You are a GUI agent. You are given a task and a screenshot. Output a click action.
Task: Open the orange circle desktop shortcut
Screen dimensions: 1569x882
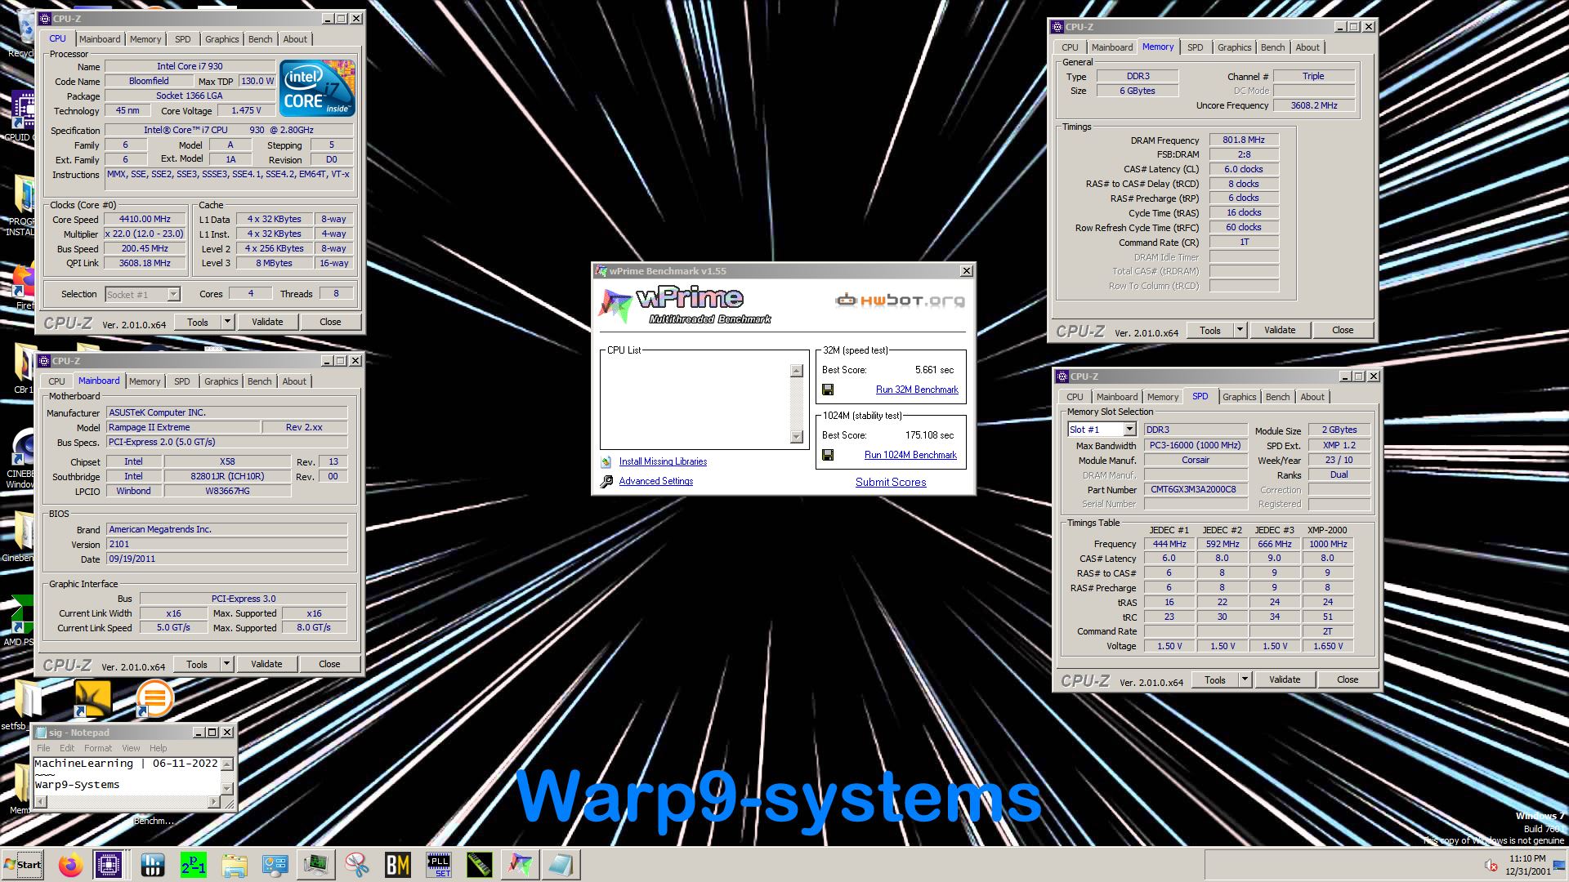coord(154,699)
